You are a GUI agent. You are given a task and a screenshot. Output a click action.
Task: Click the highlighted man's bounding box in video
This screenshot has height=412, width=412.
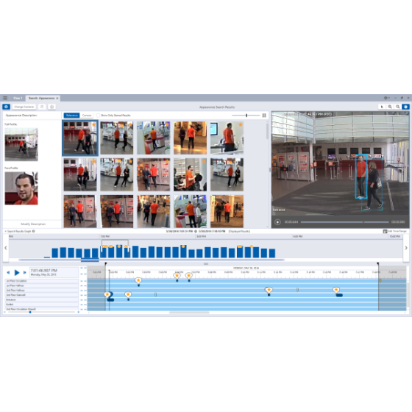[361, 176]
